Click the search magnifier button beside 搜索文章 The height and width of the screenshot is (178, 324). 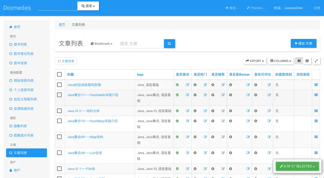click(169, 43)
